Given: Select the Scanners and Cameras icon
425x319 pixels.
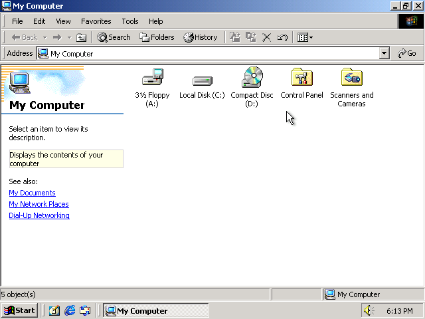Looking at the screenshot, I should (x=352, y=77).
